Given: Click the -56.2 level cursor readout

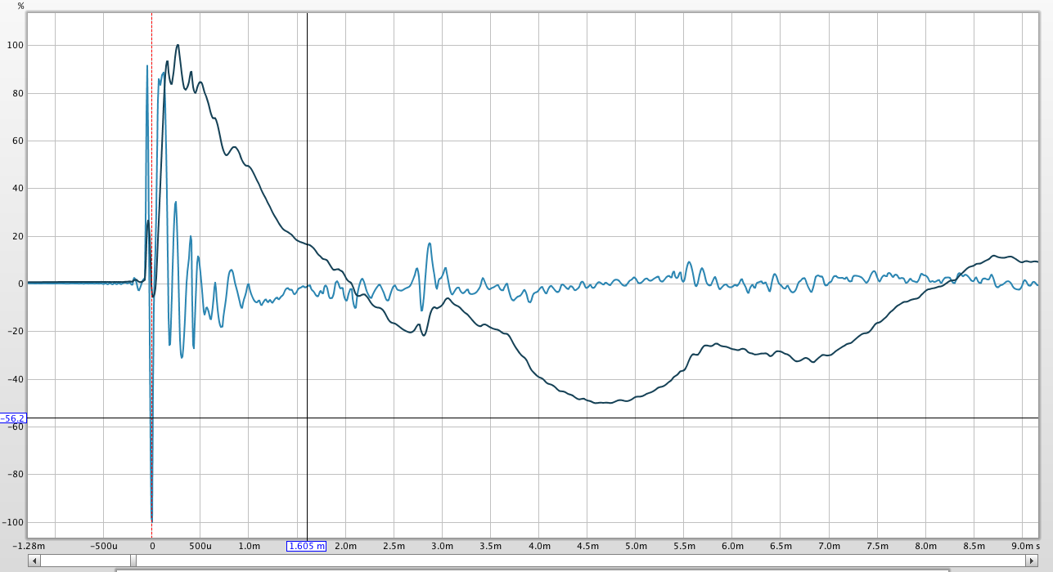Looking at the screenshot, I should coord(13,418).
